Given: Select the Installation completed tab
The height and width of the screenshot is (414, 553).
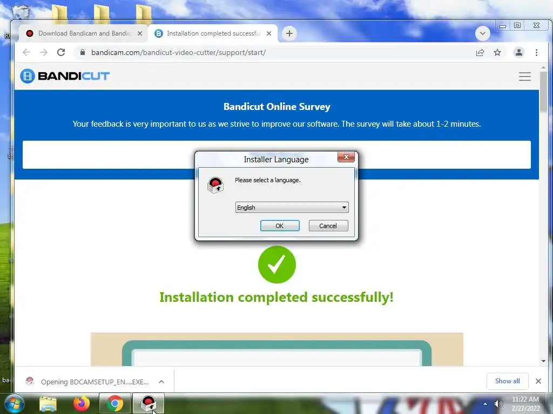Looking at the screenshot, I should click(x=213, y=33).
